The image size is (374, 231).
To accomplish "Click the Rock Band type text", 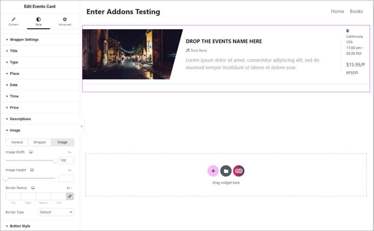I will tap(199, 50).
